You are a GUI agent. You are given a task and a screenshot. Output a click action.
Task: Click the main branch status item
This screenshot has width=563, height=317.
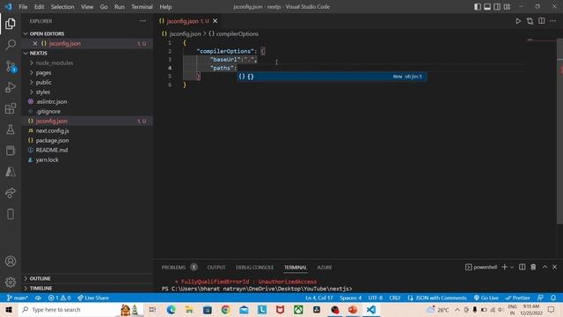click(x=18, y=298)
